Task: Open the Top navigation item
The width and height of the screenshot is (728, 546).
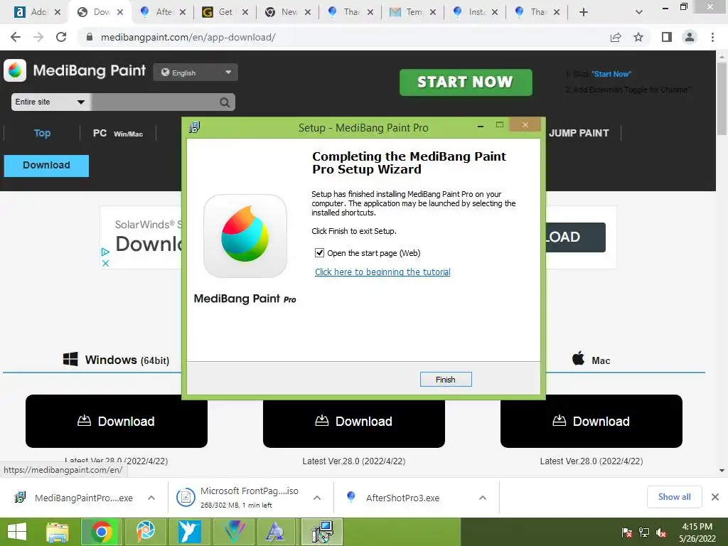Action: [42, 133]
